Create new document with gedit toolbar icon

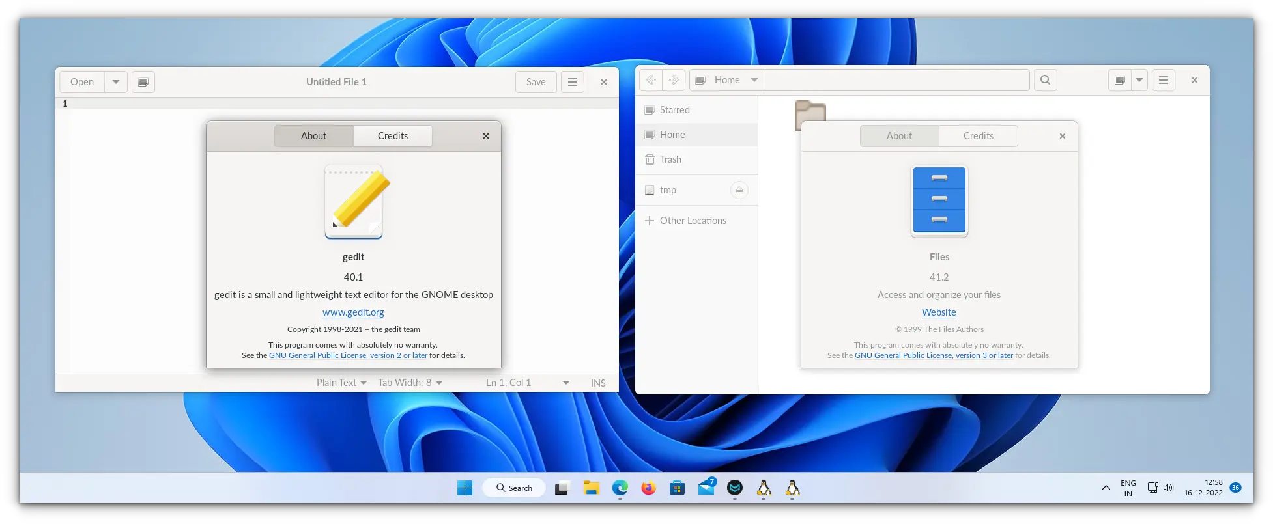[143, 82]
